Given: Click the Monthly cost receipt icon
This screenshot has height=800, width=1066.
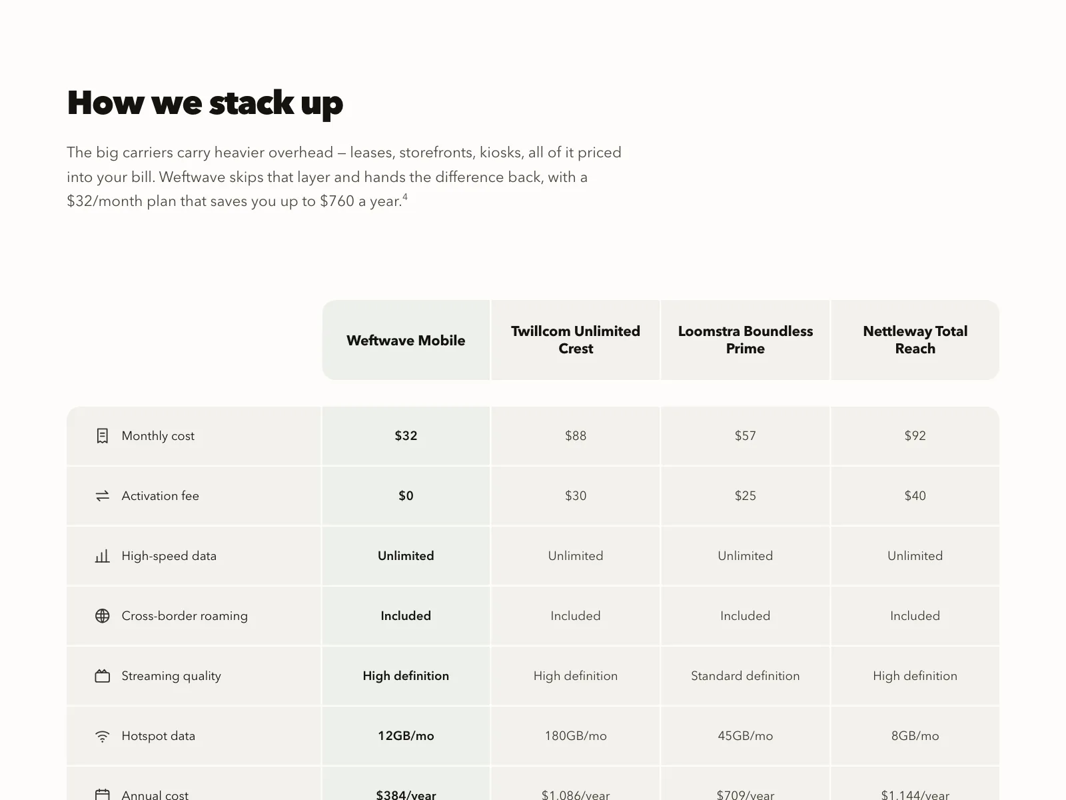Looking at the screenshot, I should tap(102, 436).
